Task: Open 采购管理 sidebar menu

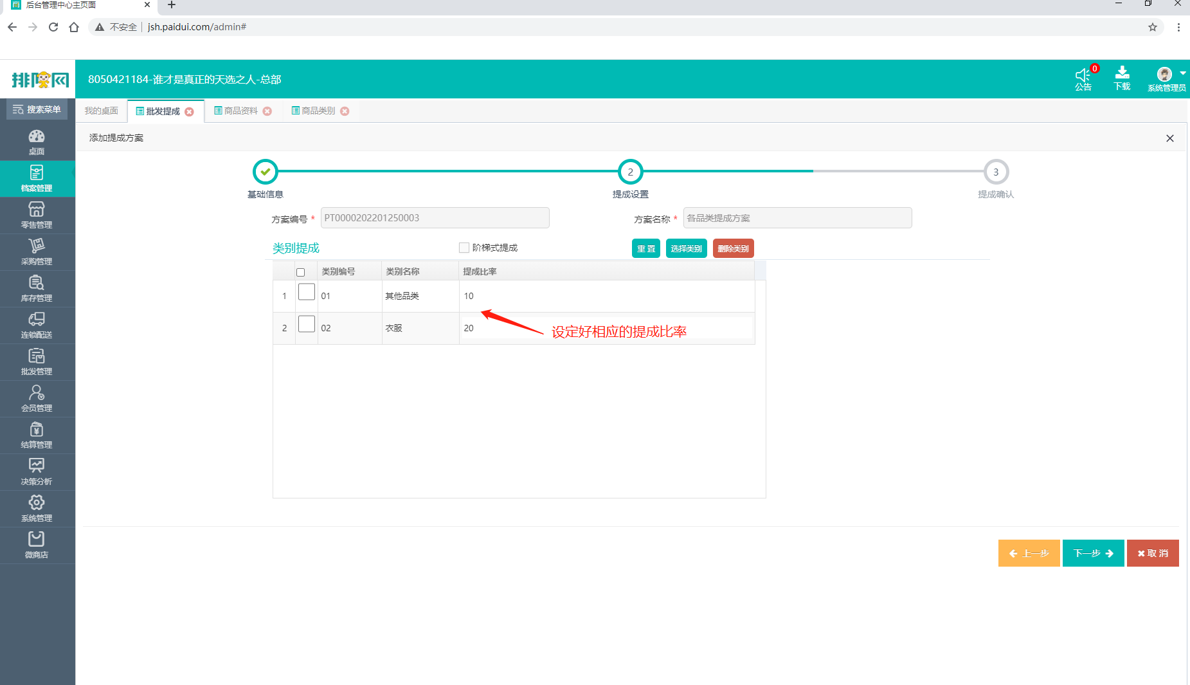Action: [x=37, y=252]
